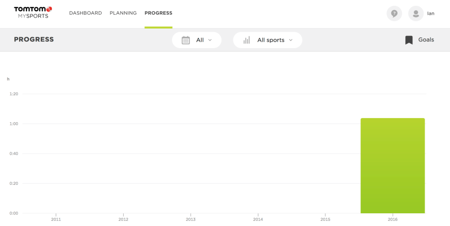Select the 2013 year label on axis
450x226 pixels.
click(191, 219)
